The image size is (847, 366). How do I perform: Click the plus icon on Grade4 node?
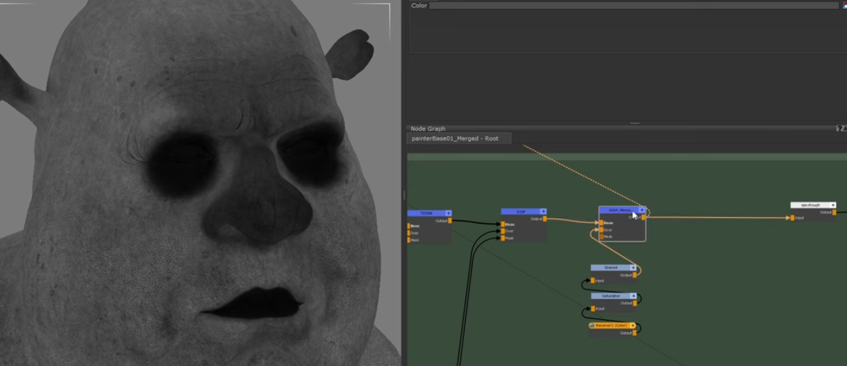point(633,268)
